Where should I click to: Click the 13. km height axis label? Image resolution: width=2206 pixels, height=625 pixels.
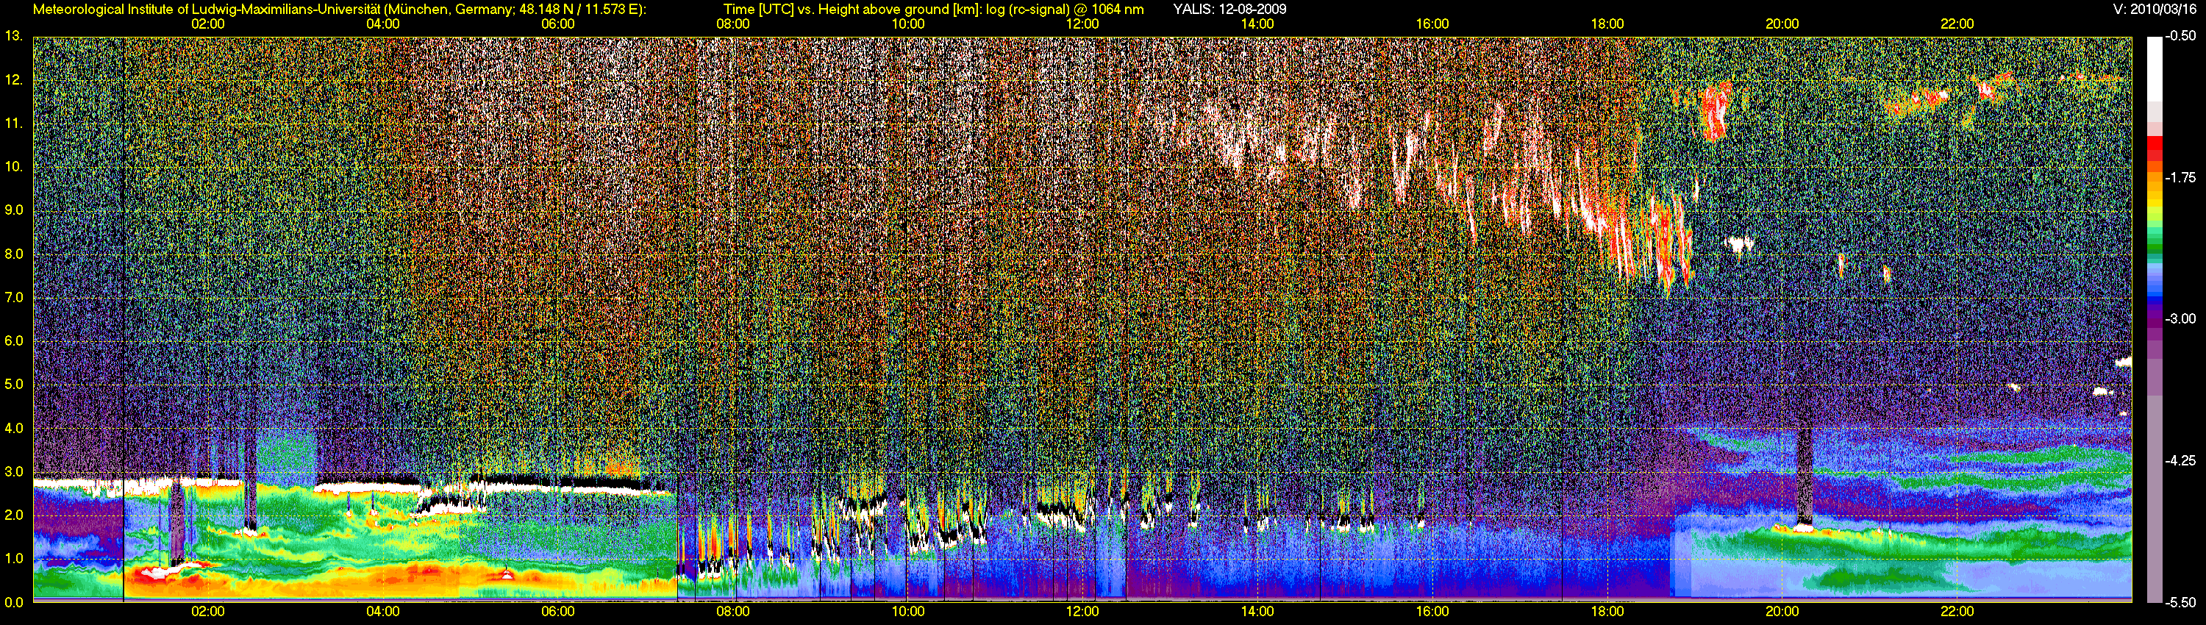[x=14, y=36]
